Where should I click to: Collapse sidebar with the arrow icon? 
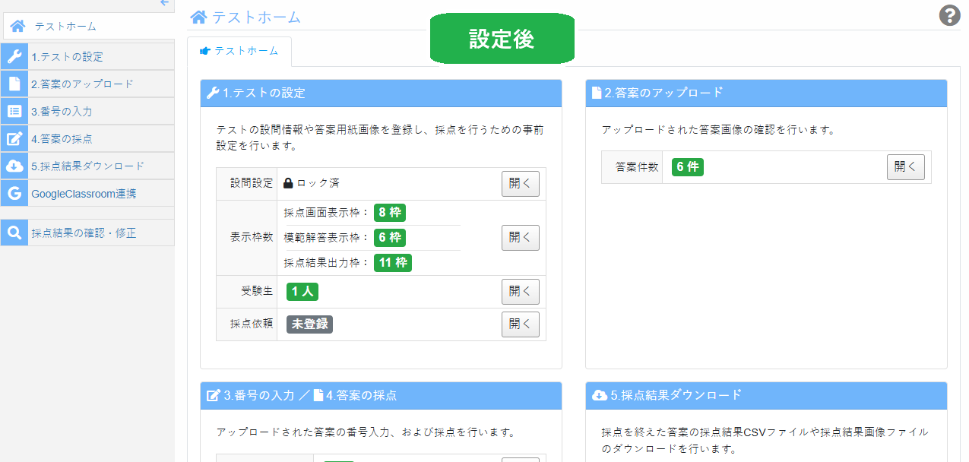click(x=164, y=3)
